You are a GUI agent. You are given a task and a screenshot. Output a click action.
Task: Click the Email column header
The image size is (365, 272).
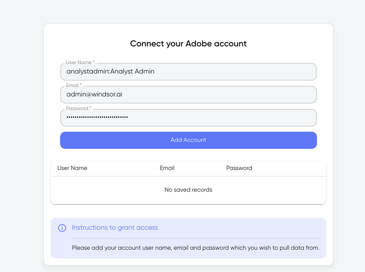[x=167, y=168]
